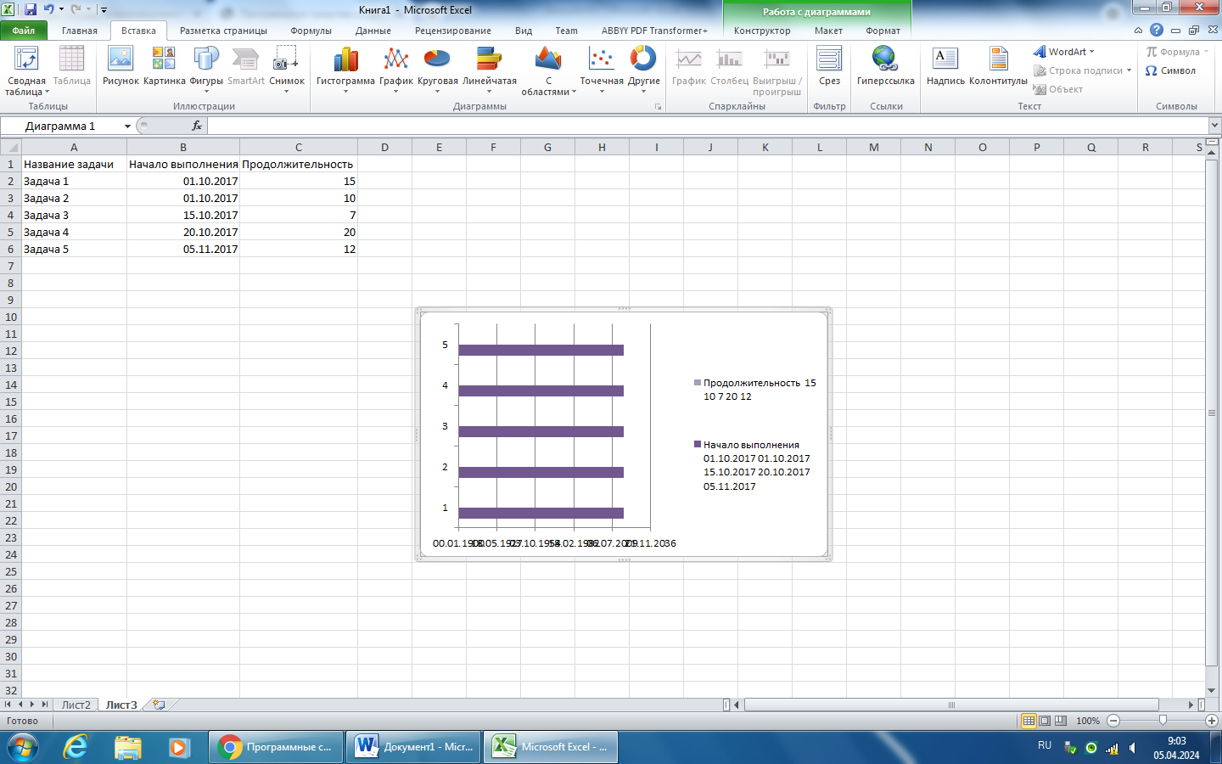Click the WordArt button
The width and height of the screenshot is (1222, 764).
tap(1064, 52)
